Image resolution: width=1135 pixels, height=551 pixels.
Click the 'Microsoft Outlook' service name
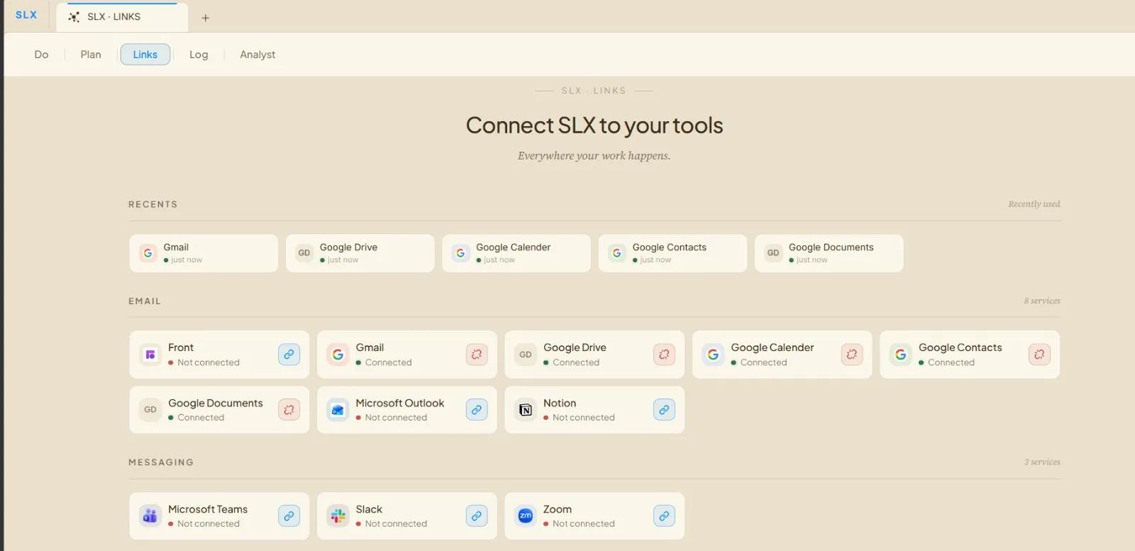point(400,403)
